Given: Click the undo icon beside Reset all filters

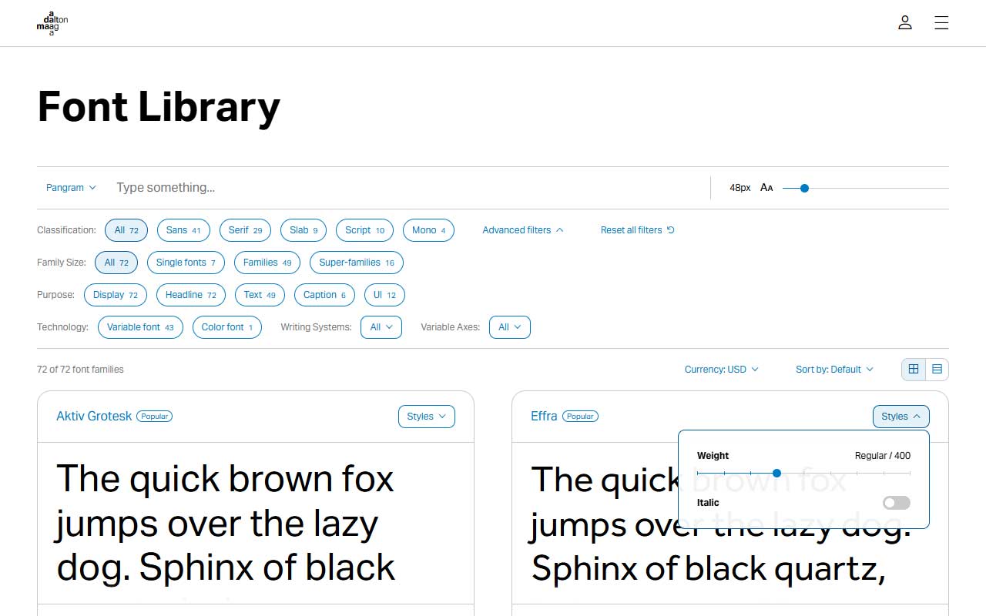Looking at the screenshot, I should point(669,229).
